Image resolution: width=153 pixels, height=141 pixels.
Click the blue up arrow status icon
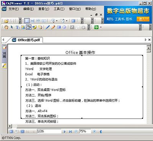(101, 131)
